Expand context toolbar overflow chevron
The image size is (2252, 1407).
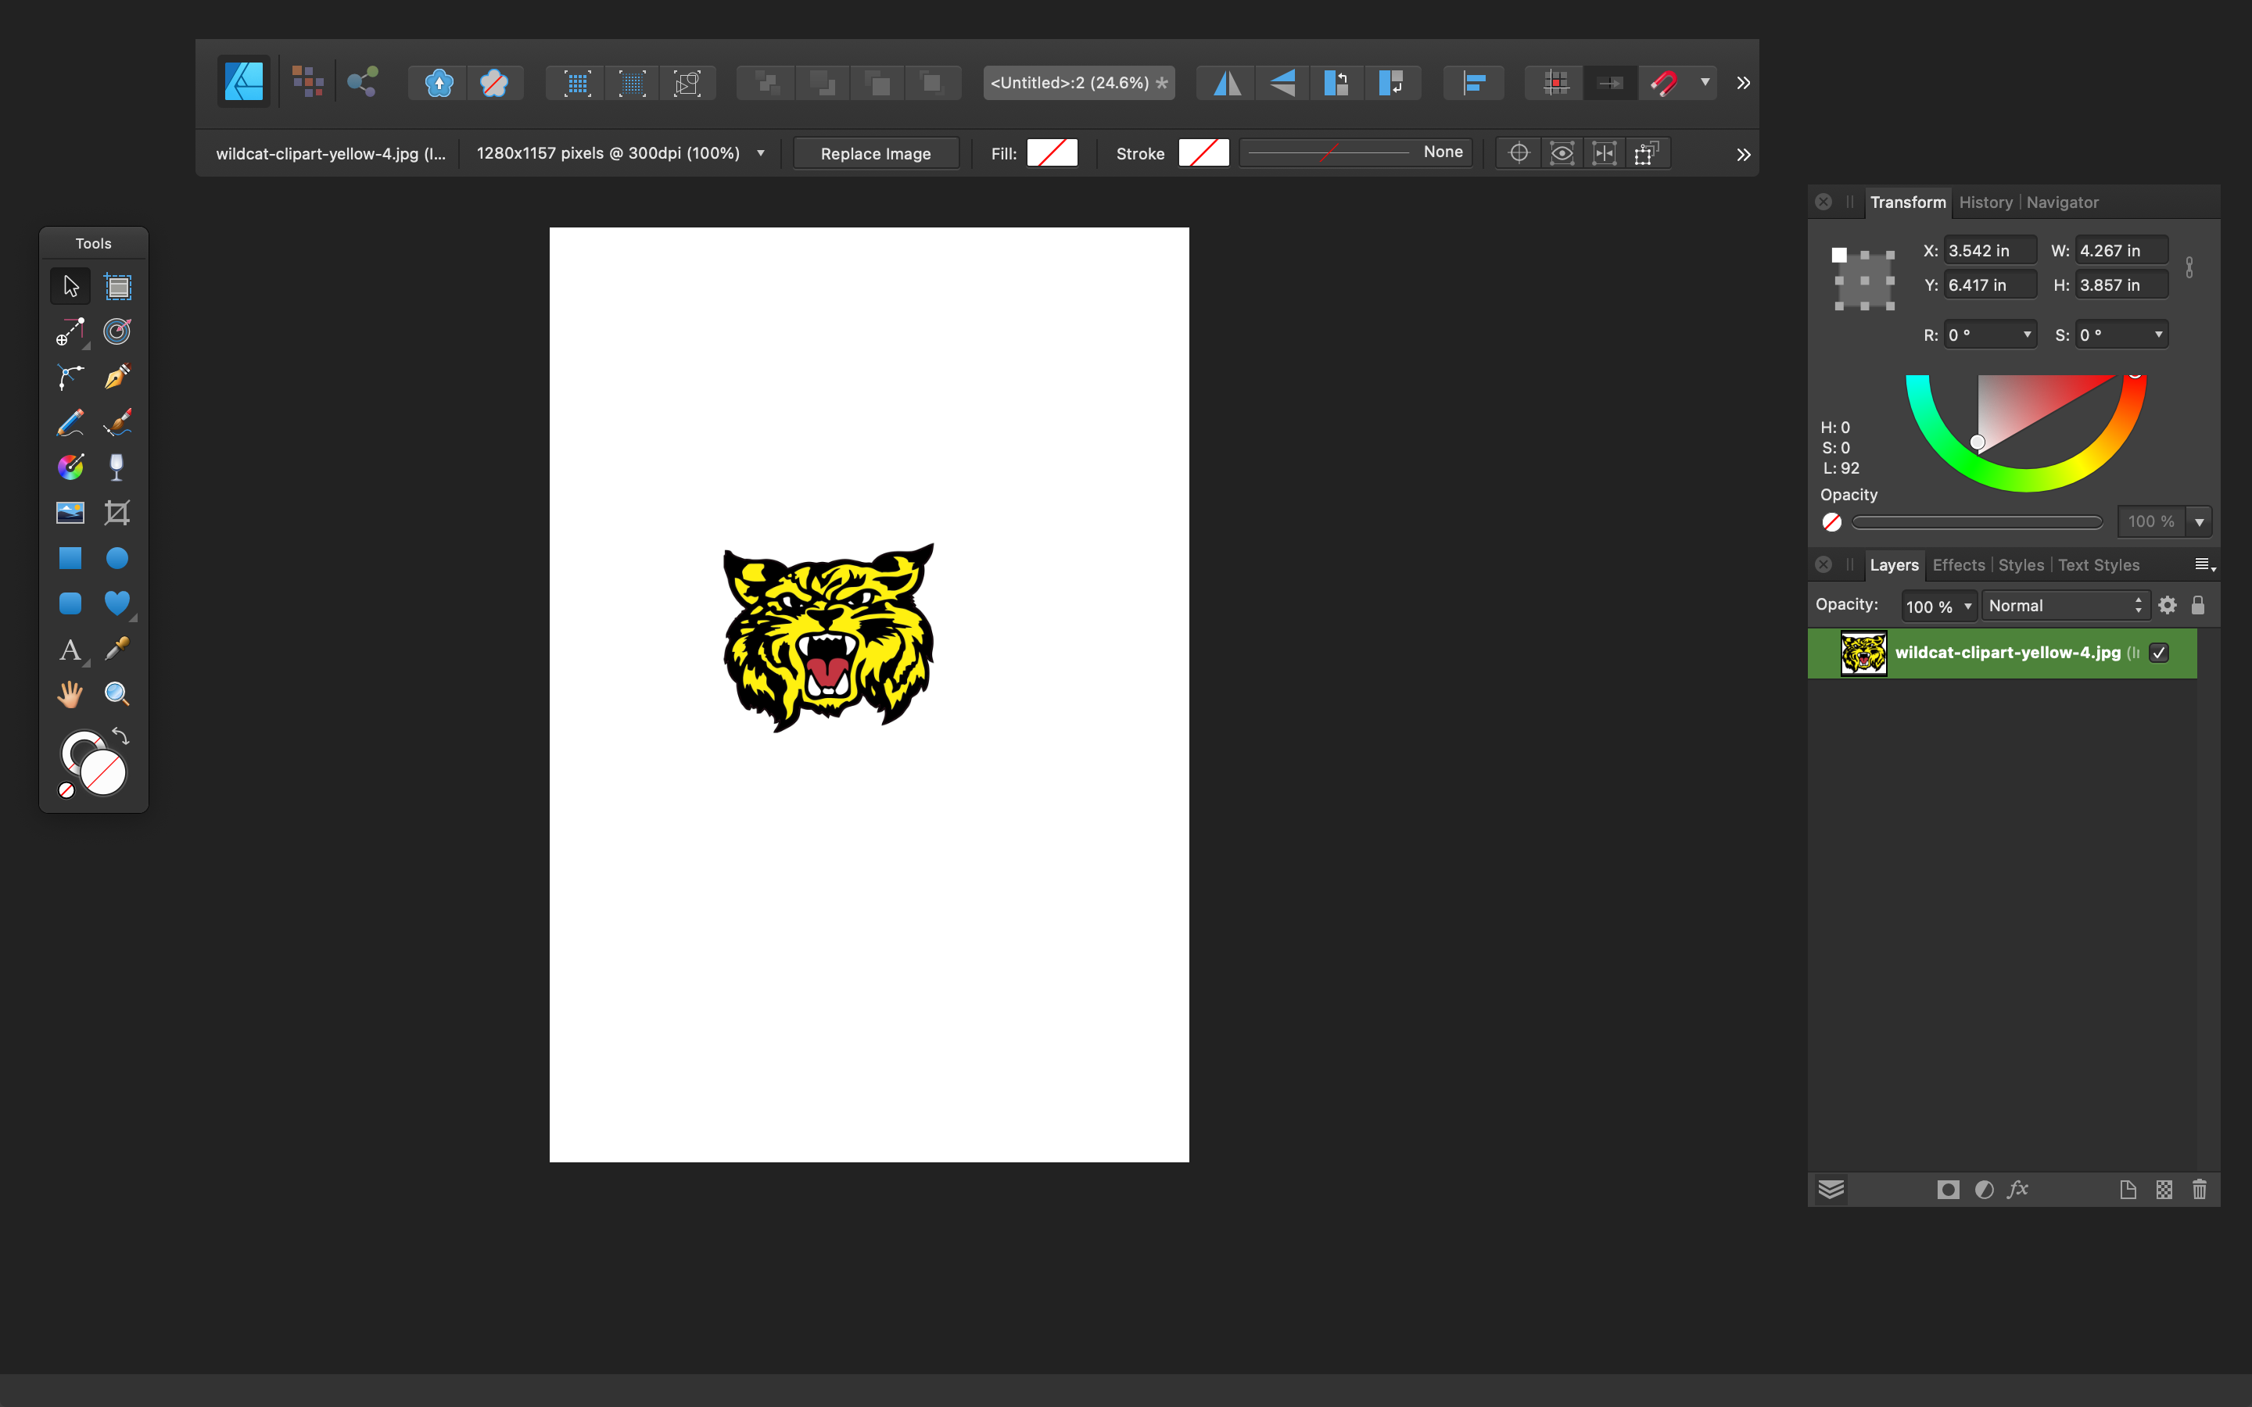tap(1743, 155)
